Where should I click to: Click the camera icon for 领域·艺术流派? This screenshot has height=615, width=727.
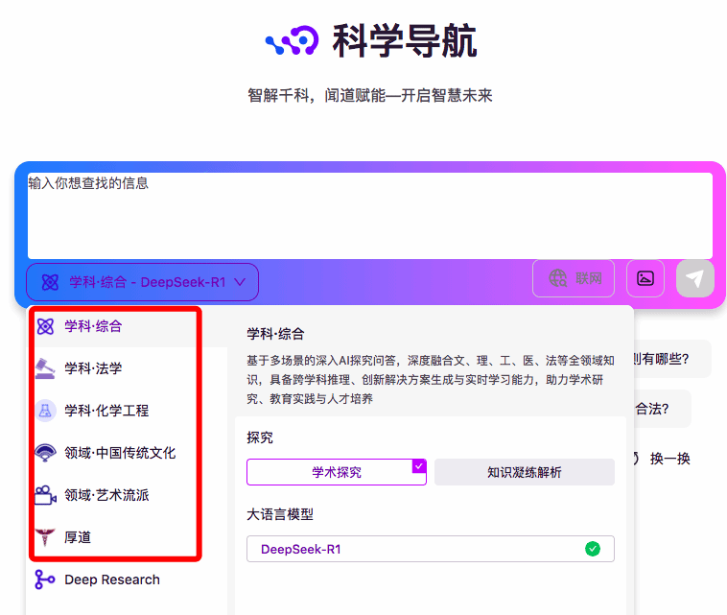click(45, 495)
